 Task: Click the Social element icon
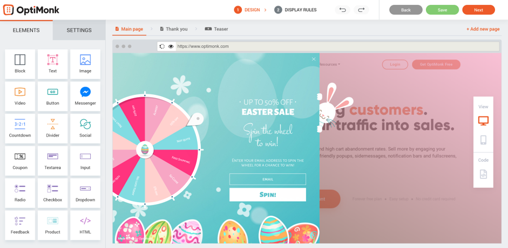pyautogui.click(x=85, y=124)
